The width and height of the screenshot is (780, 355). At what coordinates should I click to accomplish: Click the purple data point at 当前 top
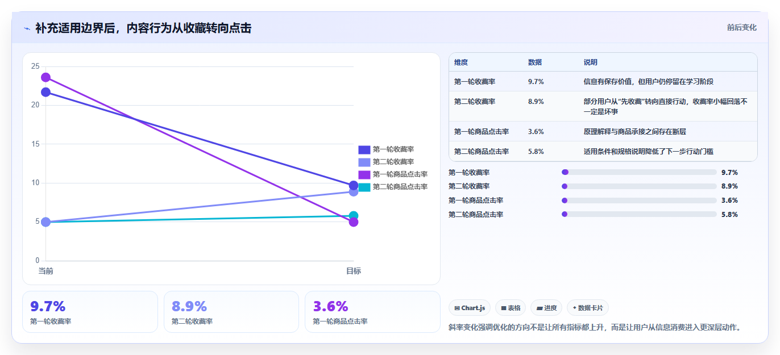(x=45, y=77)
